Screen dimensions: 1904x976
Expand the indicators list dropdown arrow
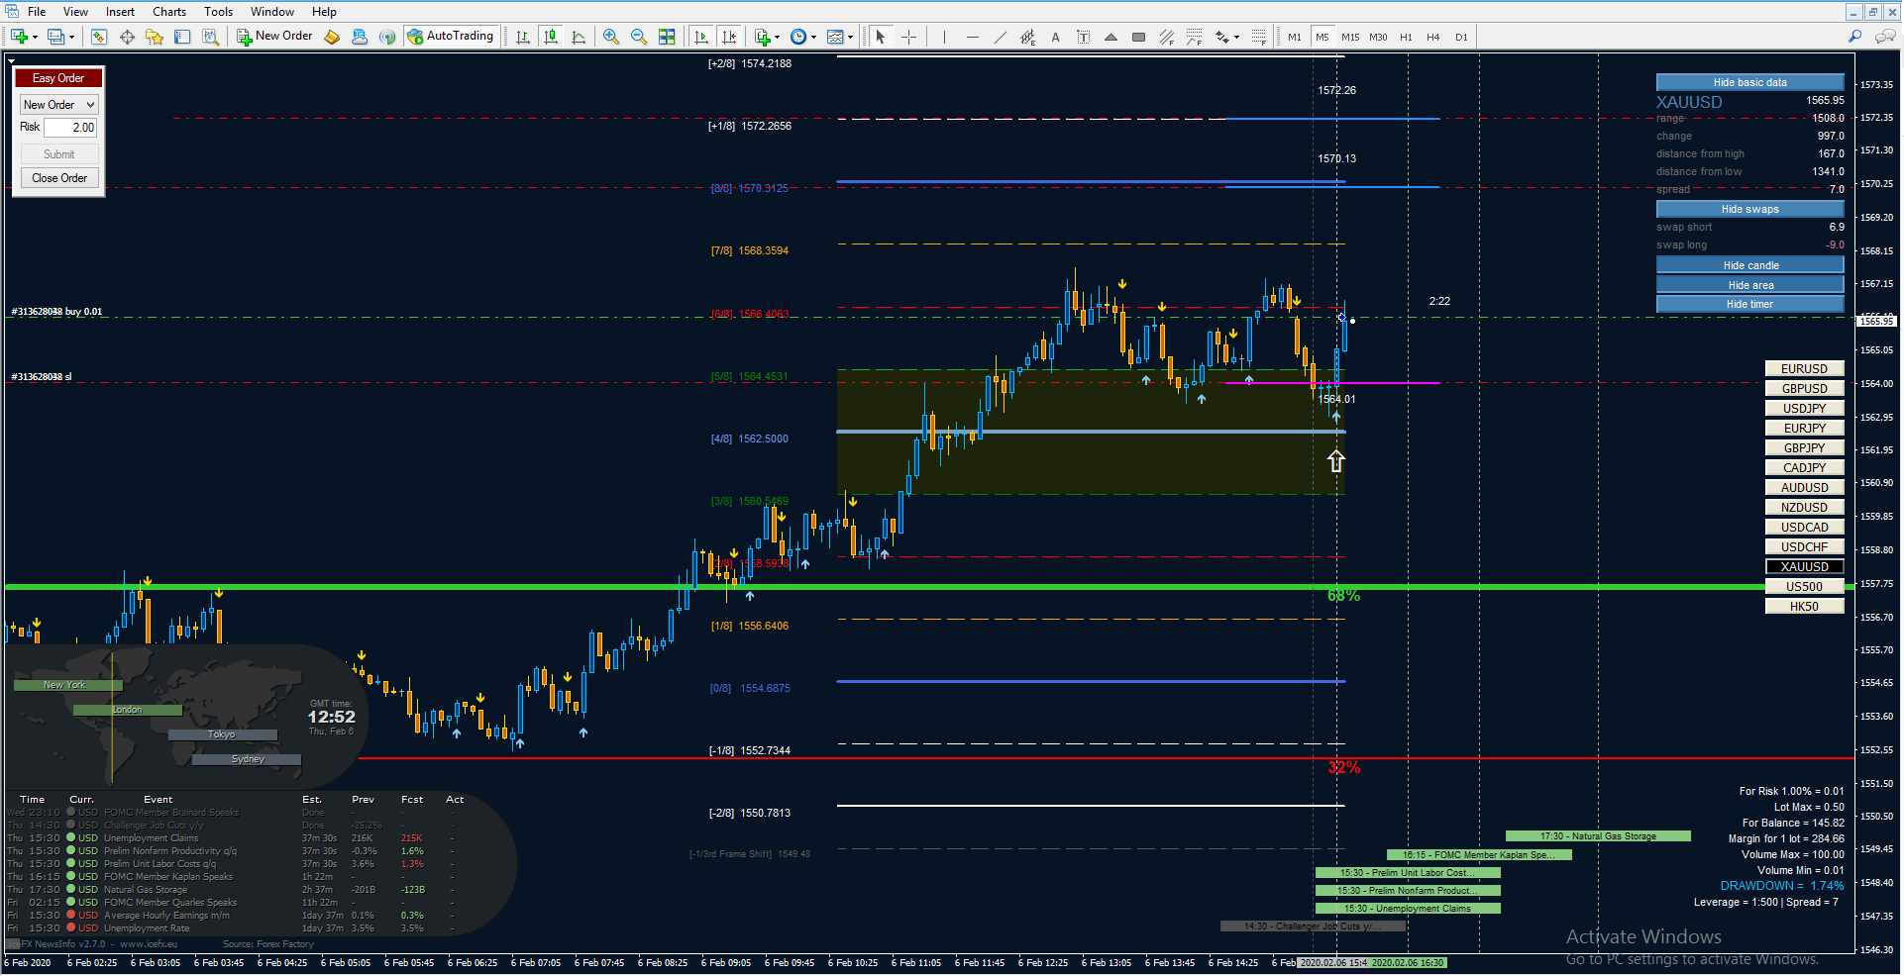coord(777,37)
